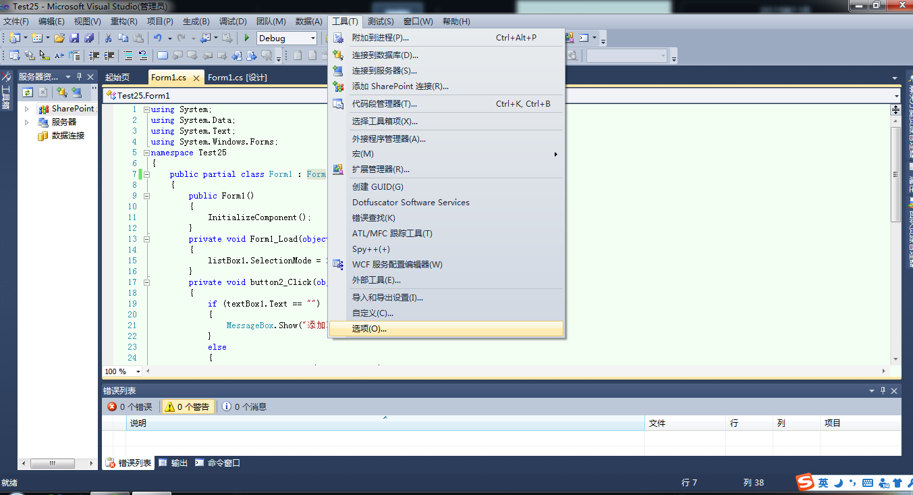
Task: Open 导入和导出设置(I)... entry
Action: (445, 298)
